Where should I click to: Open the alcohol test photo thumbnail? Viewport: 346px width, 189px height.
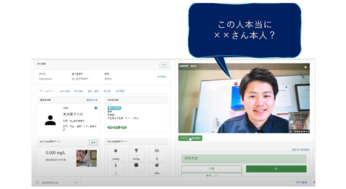pyautogui.click(x=86, y=158)
